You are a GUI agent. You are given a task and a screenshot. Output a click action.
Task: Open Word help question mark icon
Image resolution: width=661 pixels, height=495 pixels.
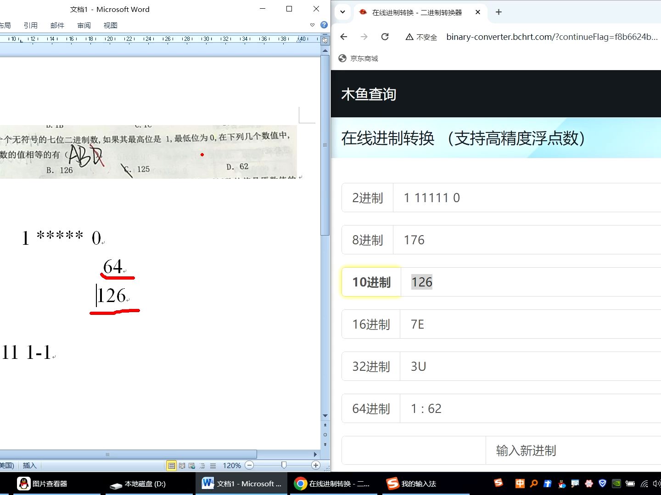tap(324, 25)
